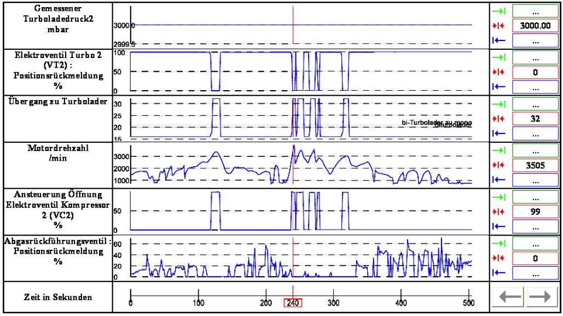Click blue min arrow icon in Motordrehzahl row
The image size is (563, 316).
(x=499, y=180)
